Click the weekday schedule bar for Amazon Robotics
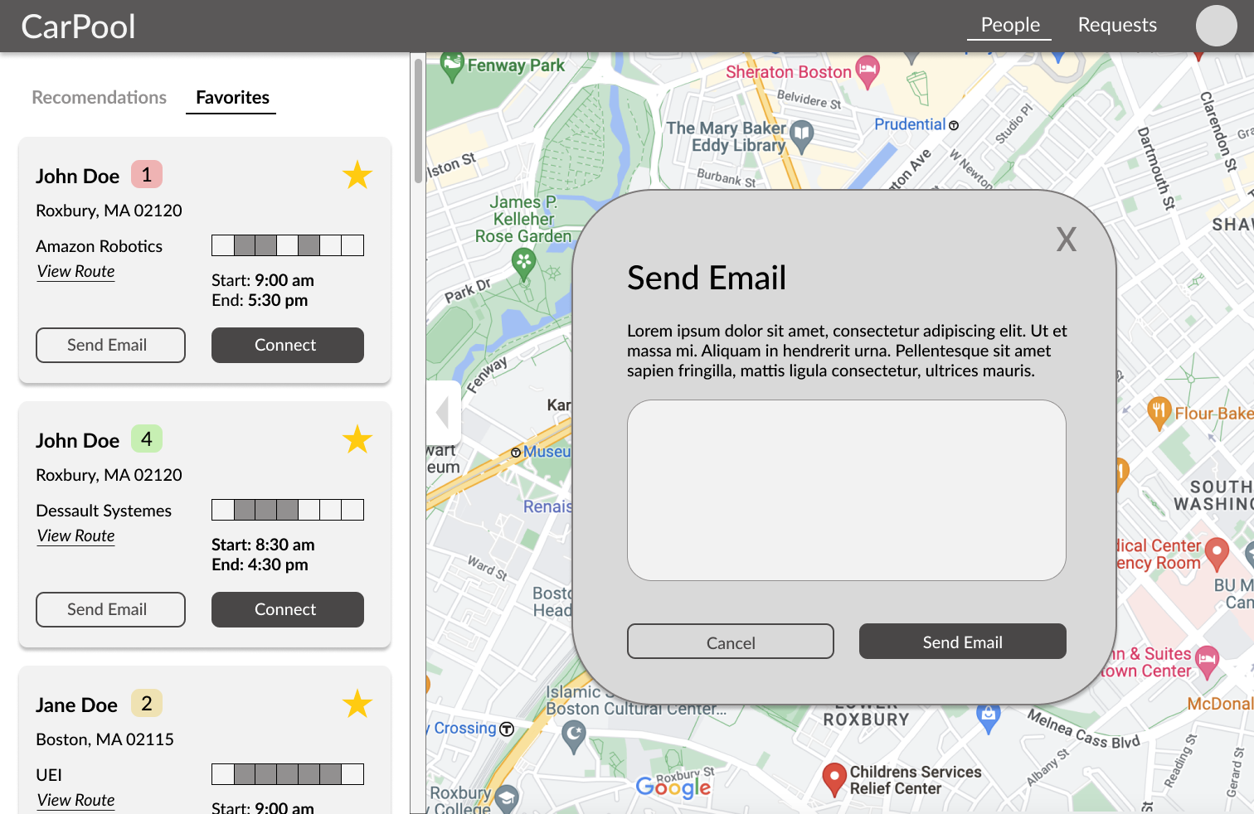Image resolution: width=1254 pixels, height=814 pixels. pos(288,245)
